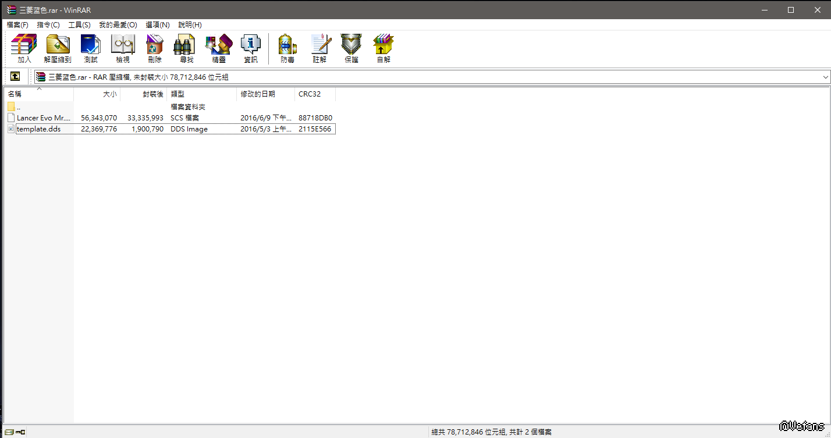The height and width of the screenshot is (438, 831).
Task: Select the Lancer Evo SCS file
Action: [x=43, y=118]
